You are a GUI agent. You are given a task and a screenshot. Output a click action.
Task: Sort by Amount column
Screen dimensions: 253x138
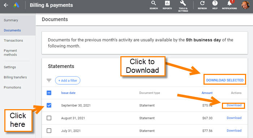pos(207,93)
